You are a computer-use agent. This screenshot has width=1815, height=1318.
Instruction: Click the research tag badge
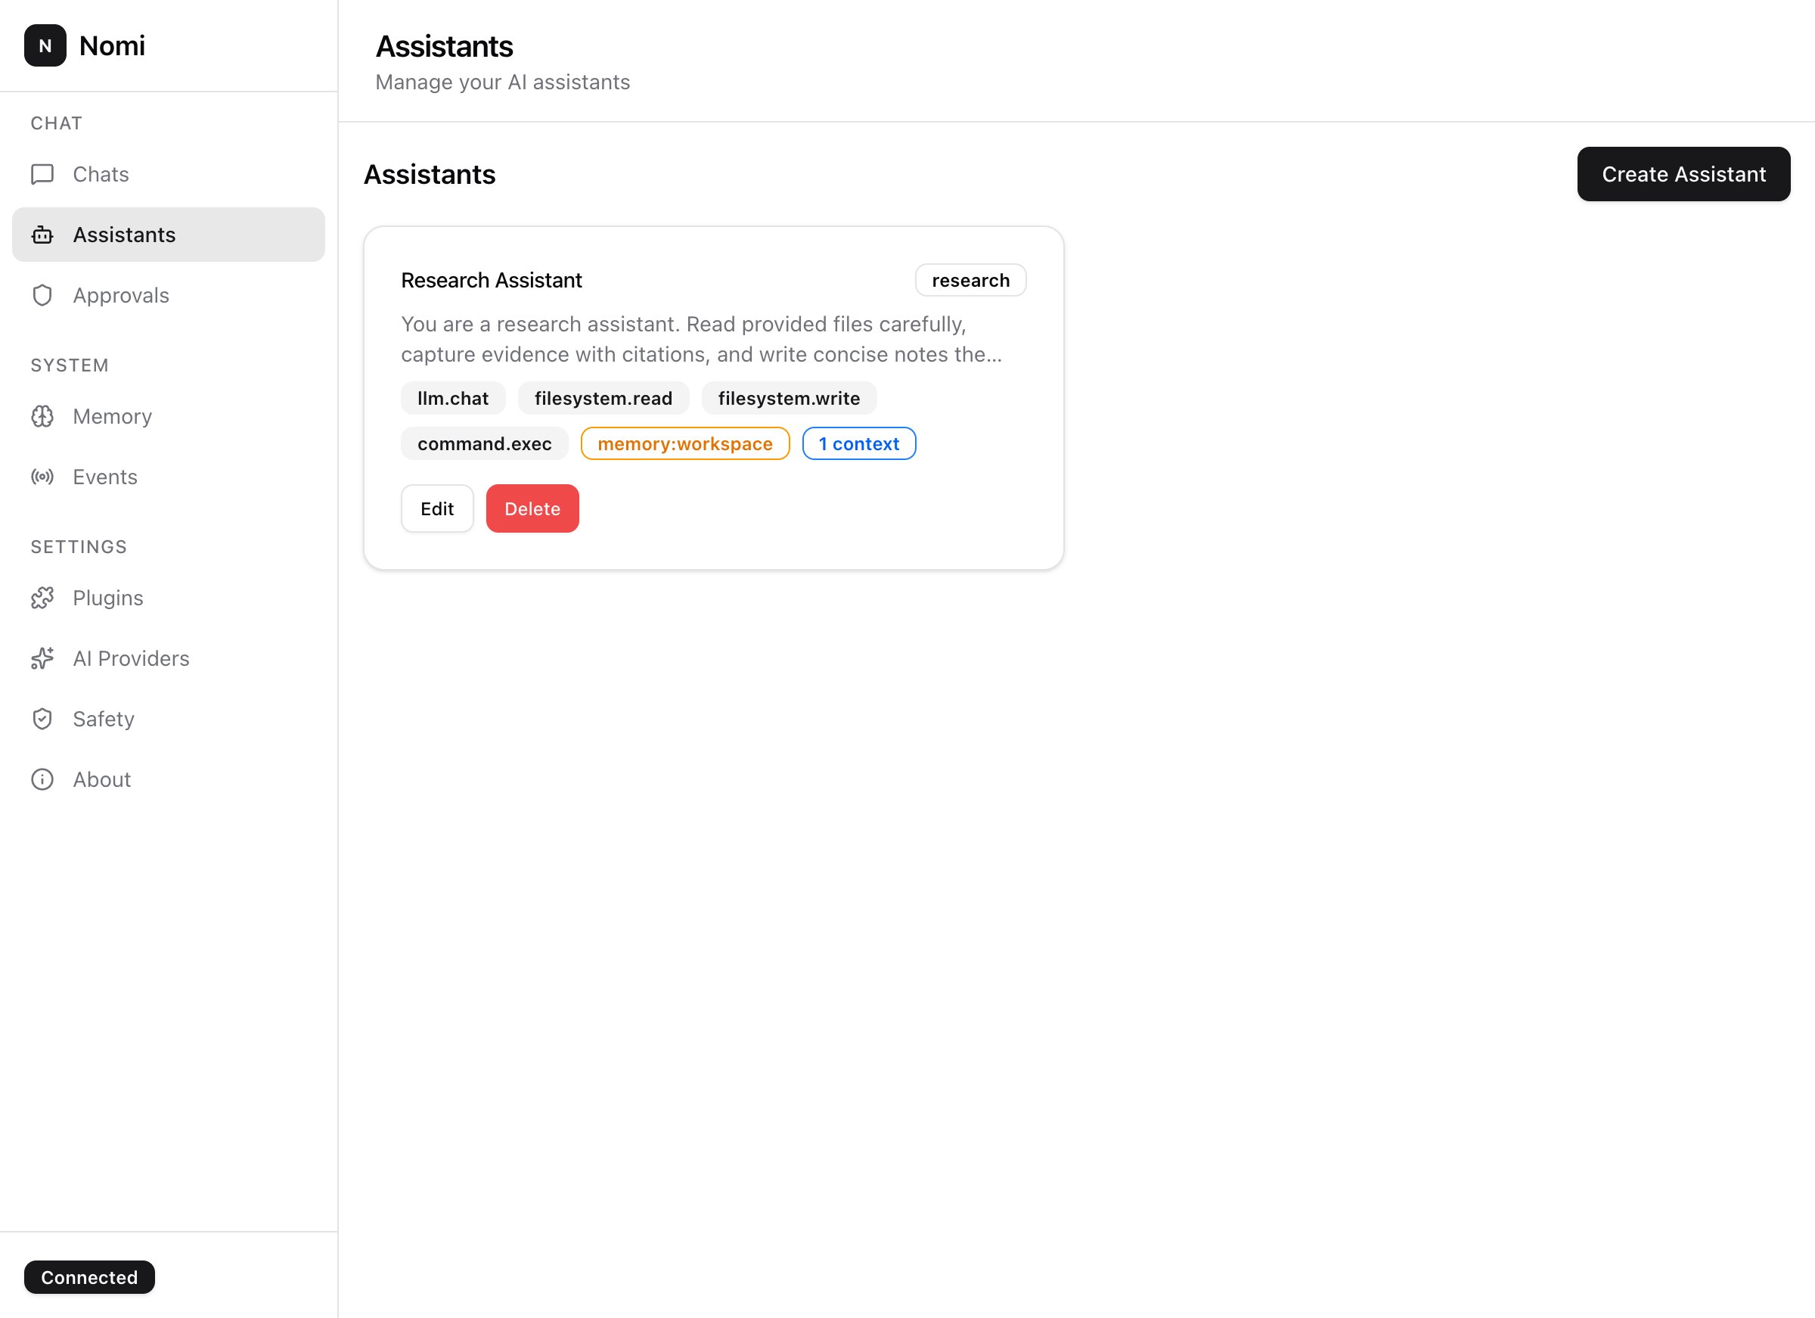(970, 280)
